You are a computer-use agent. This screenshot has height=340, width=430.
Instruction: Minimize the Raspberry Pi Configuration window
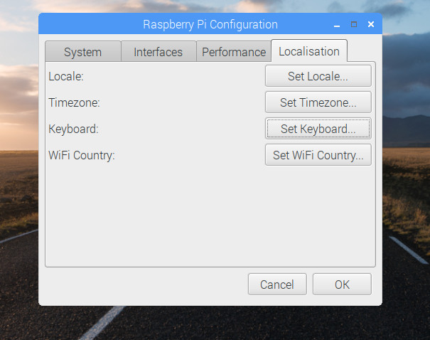point(337,25)
